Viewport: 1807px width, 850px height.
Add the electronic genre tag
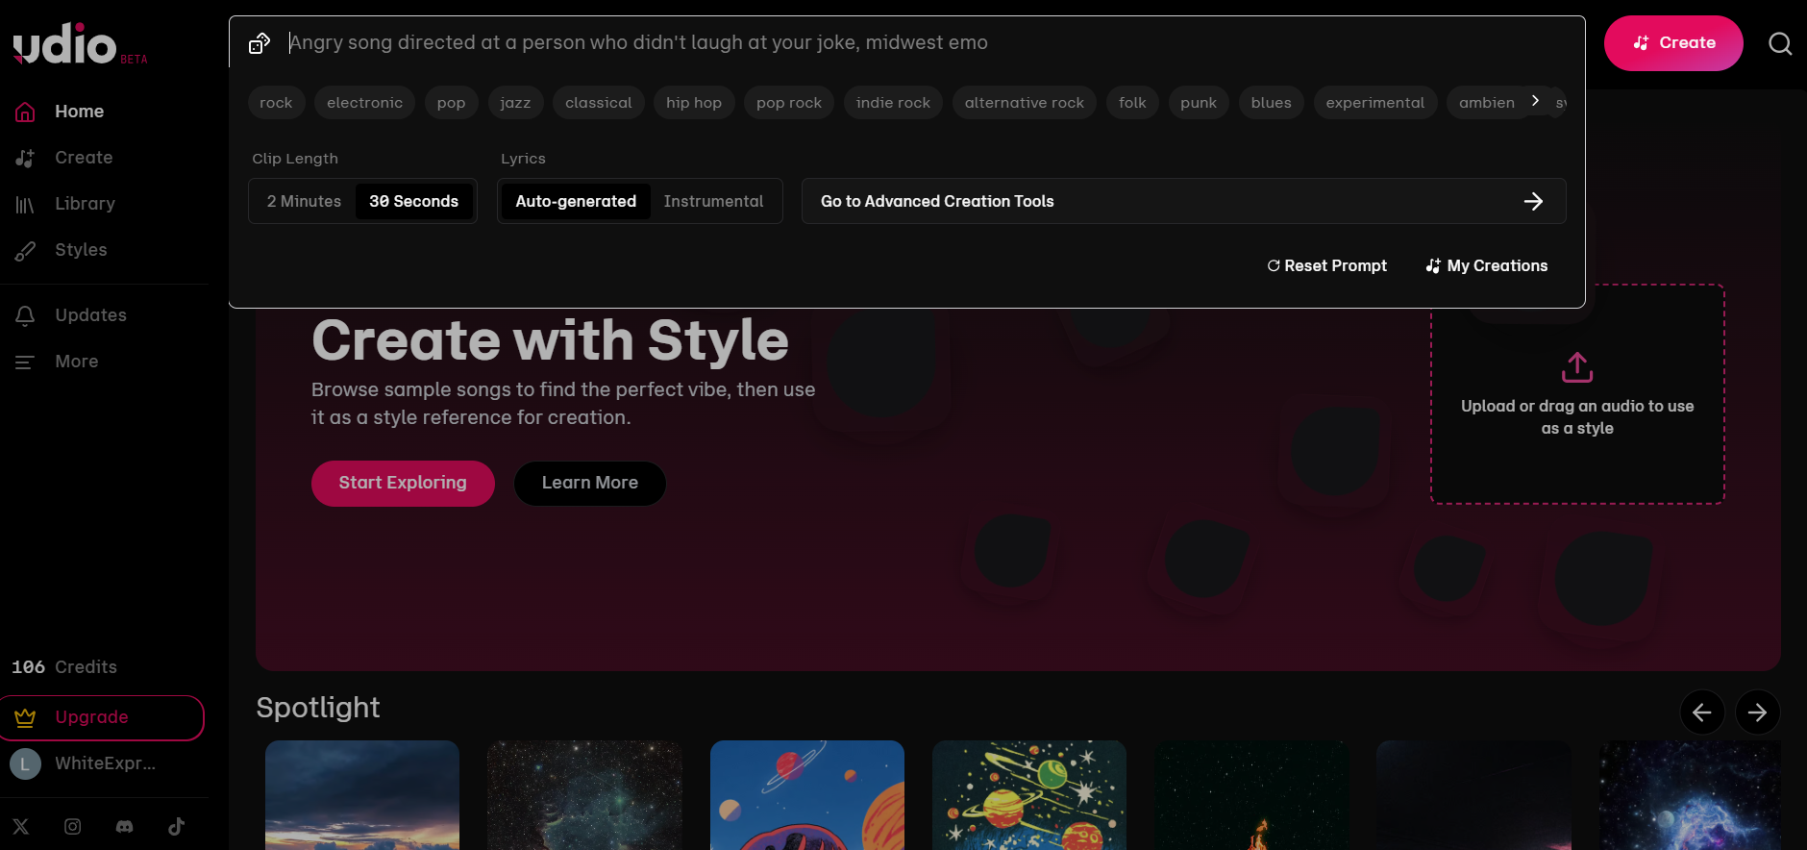point(364,103)
